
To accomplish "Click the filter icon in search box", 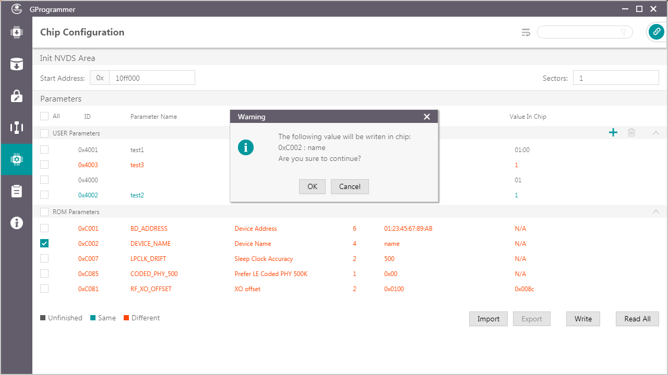I will click(624, 32).
